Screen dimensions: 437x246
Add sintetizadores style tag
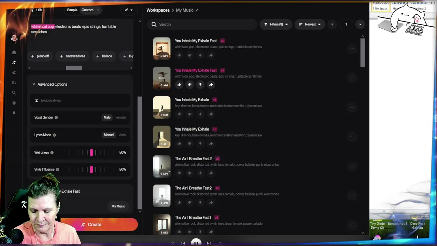coord(72,56)
